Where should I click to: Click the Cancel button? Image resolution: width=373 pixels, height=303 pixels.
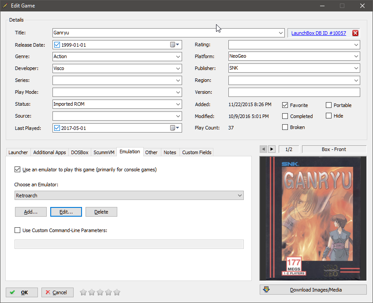tap(57, 292)
